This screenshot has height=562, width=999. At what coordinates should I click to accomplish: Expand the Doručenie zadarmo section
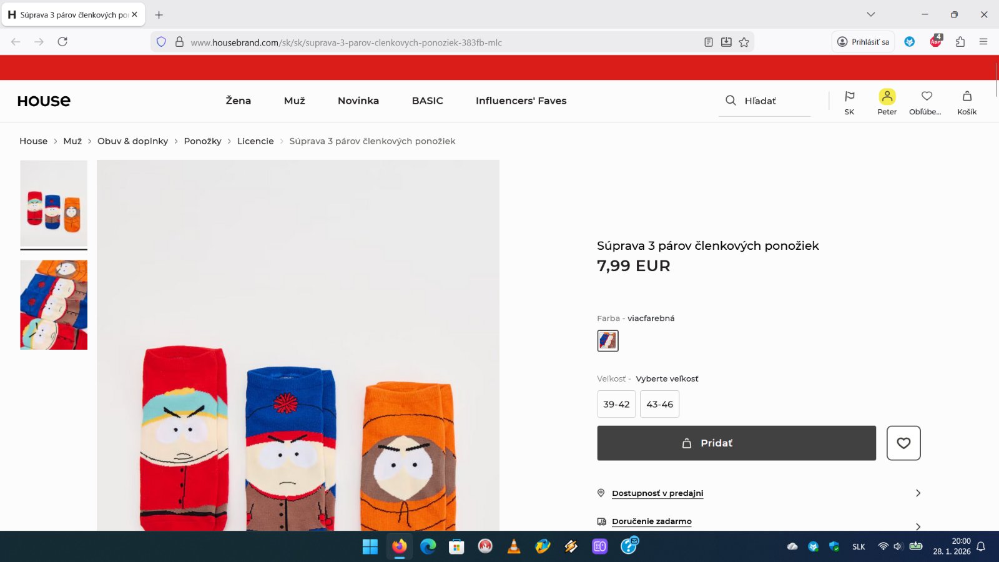[x=652, y=521]
